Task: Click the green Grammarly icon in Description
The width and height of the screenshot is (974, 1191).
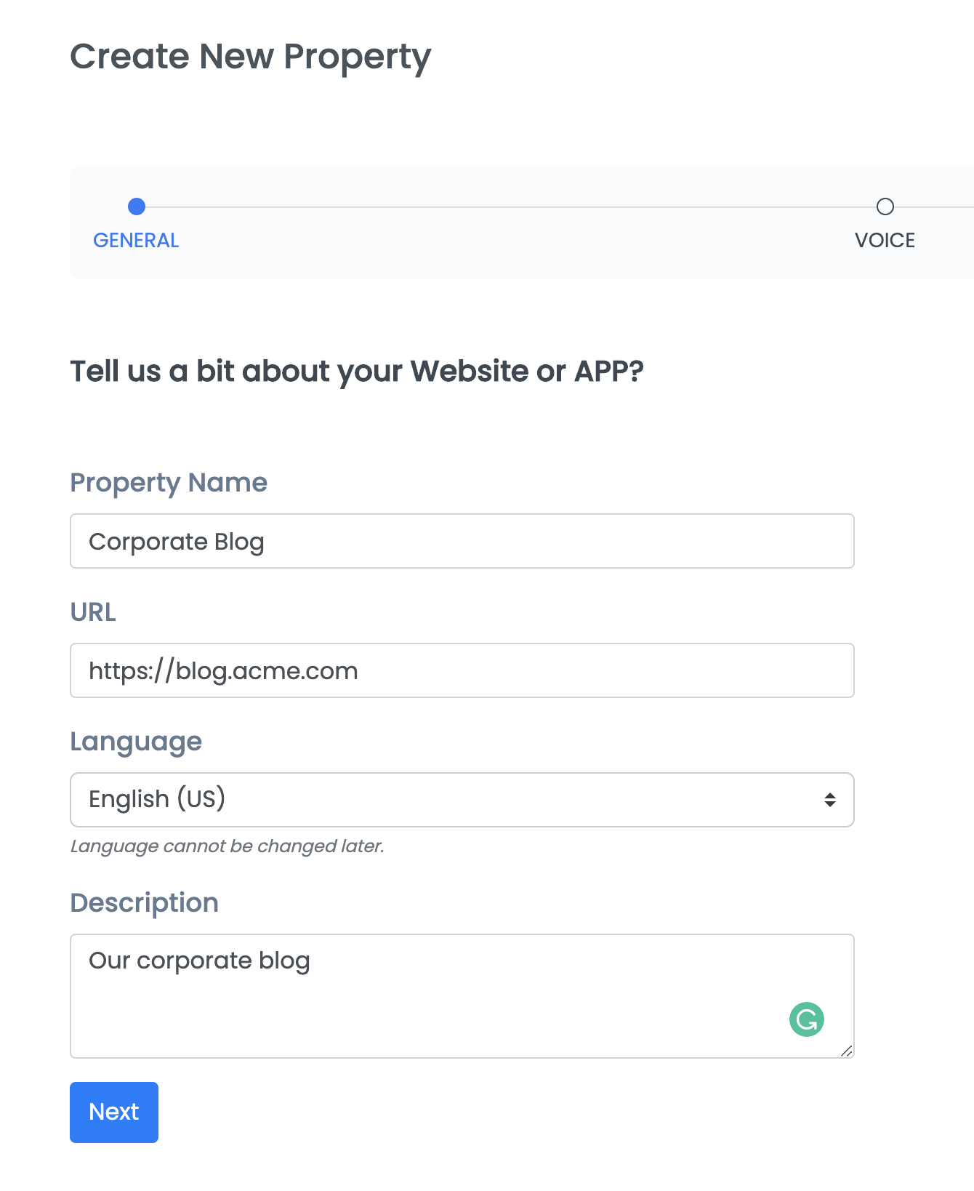Action: coord(806,1019)
